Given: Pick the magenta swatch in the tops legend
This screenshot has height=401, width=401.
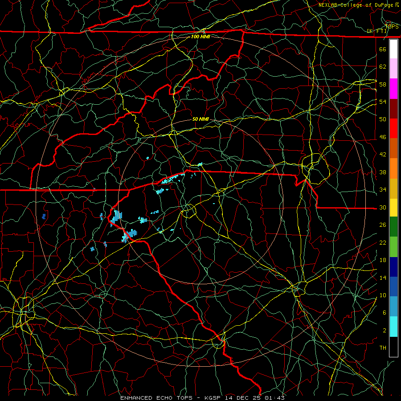Looking at the screenshot, I should point(393,89).
